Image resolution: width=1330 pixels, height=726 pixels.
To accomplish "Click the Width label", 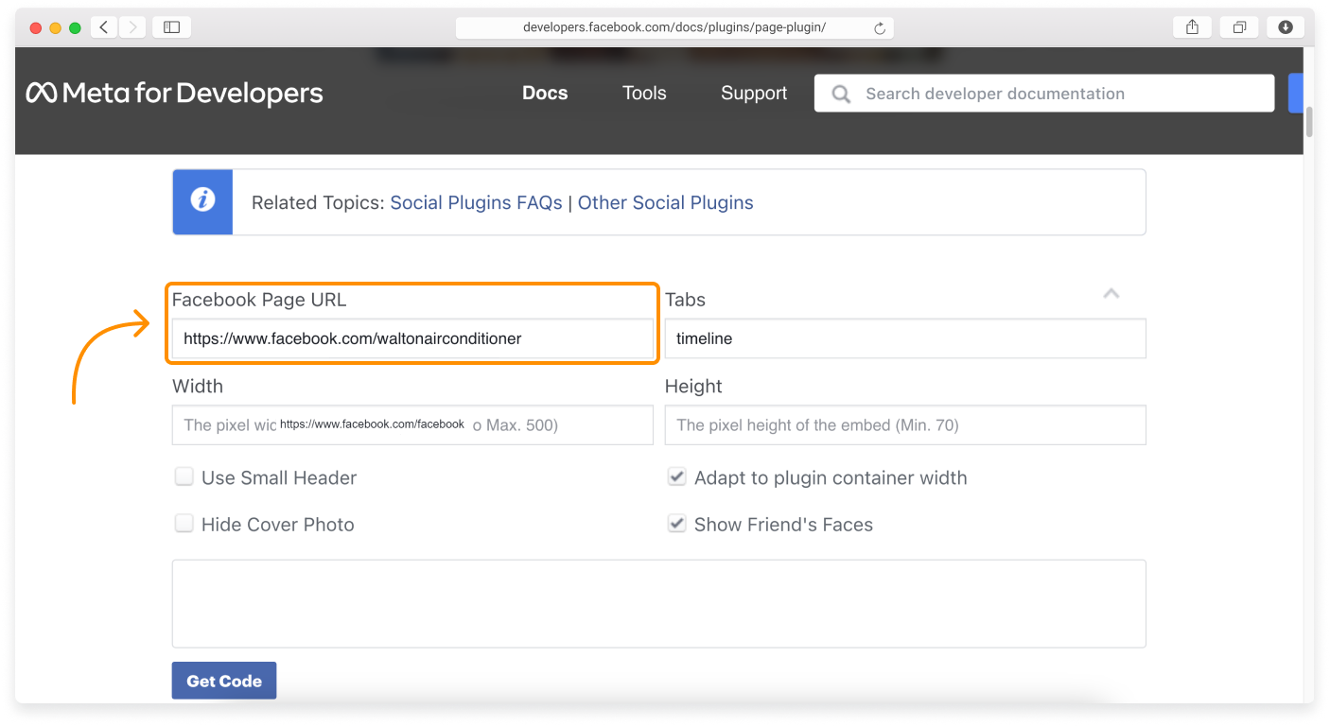I will pos(198,386).
